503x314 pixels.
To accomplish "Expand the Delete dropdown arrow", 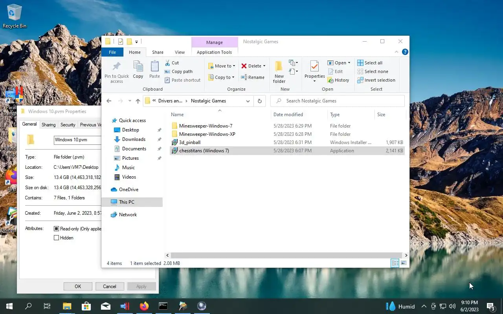I will (264, 66).
